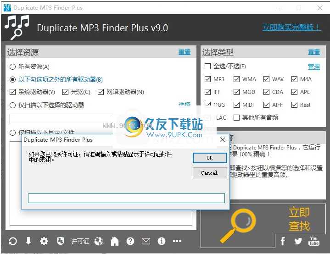Screen dimensions: 330x254
Task: Click the download arrow icon
Action: [28, 241]
